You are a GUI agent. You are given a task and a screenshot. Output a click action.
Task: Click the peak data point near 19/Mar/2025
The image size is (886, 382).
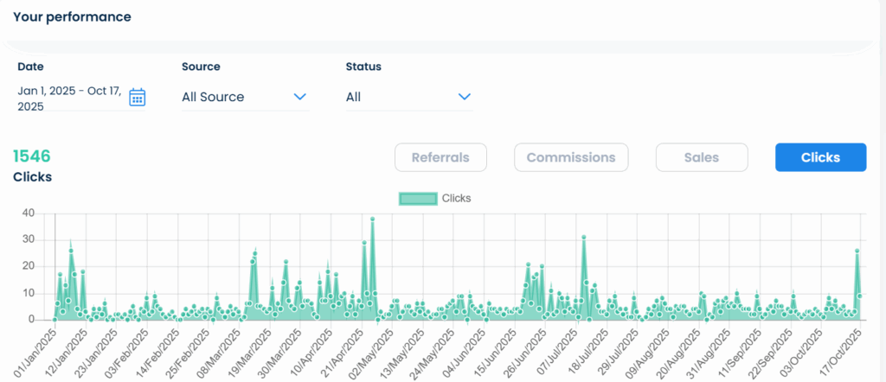[255, 253]
